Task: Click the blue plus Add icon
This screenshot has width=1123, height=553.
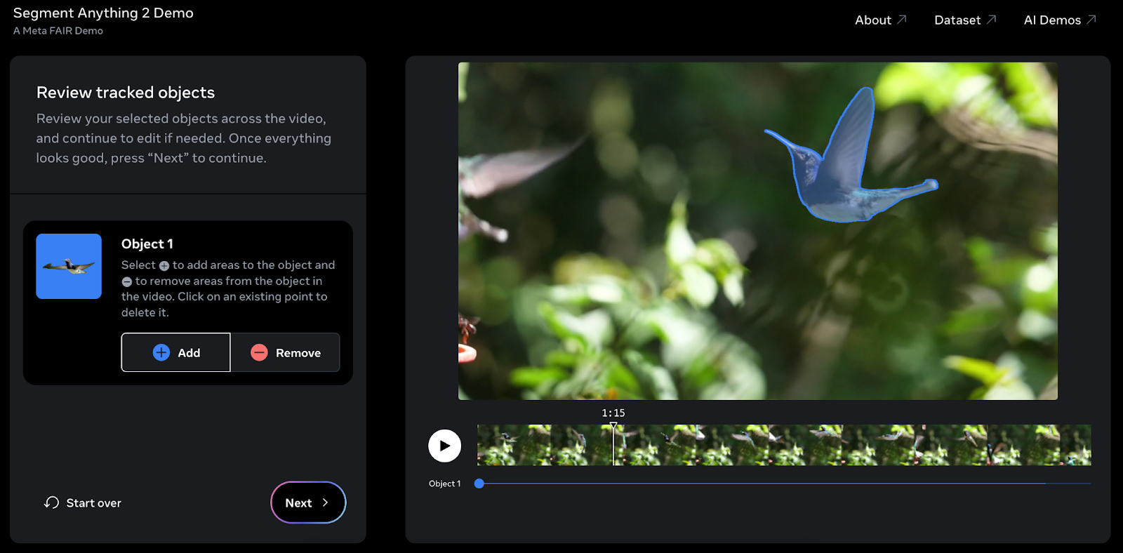Action: pyautogui.click(x=161, y=352)
